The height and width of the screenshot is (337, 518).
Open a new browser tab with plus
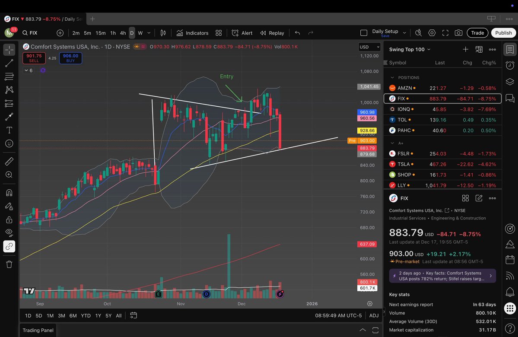click(92, 19)
